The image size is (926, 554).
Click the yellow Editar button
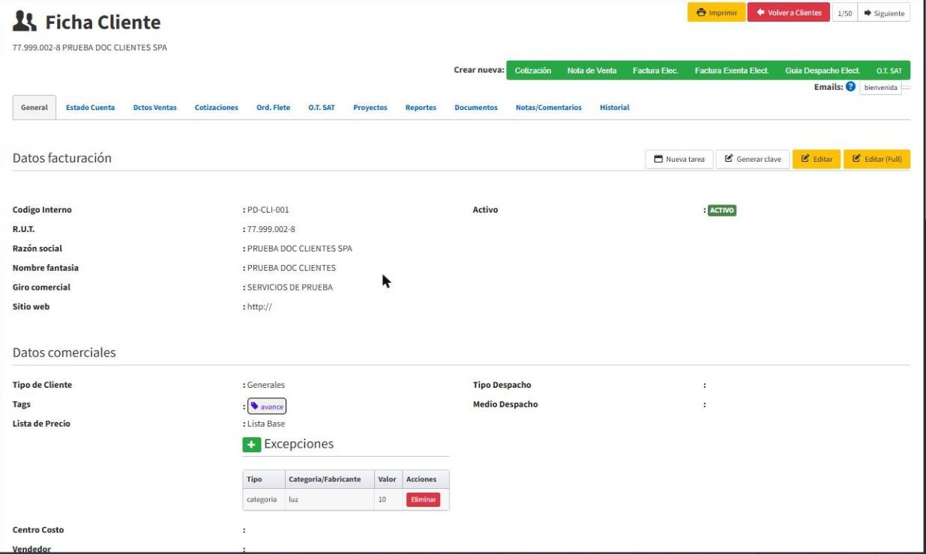click(x=817, y=159)
